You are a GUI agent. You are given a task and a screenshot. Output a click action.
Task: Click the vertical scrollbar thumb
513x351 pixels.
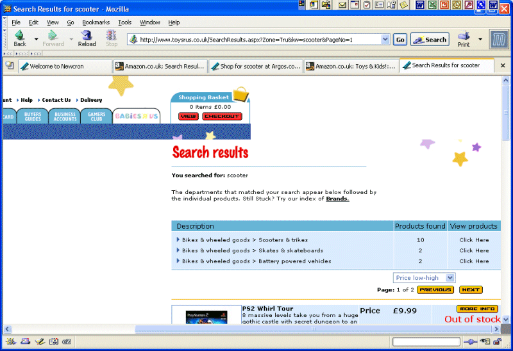click(x=506, y=112)
